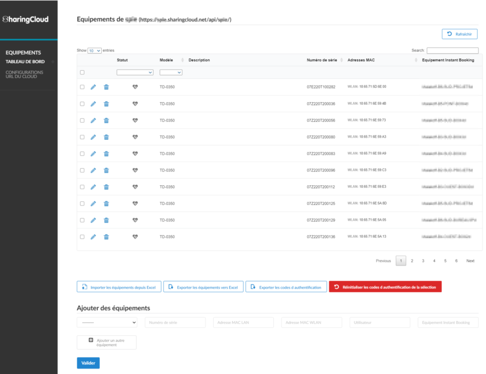Click the heartbeat status icon for 07Z220T200056

tap(135, 120)
